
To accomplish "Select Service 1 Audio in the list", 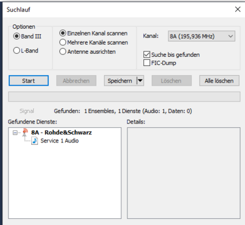I will [x=59, y=141].
